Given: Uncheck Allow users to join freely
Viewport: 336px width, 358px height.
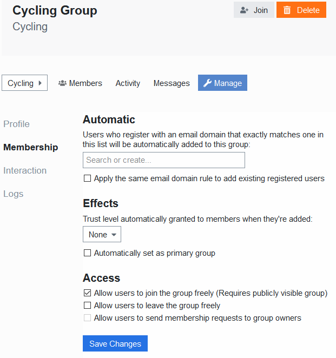Looking at the screenshot, I should point(87,293).
